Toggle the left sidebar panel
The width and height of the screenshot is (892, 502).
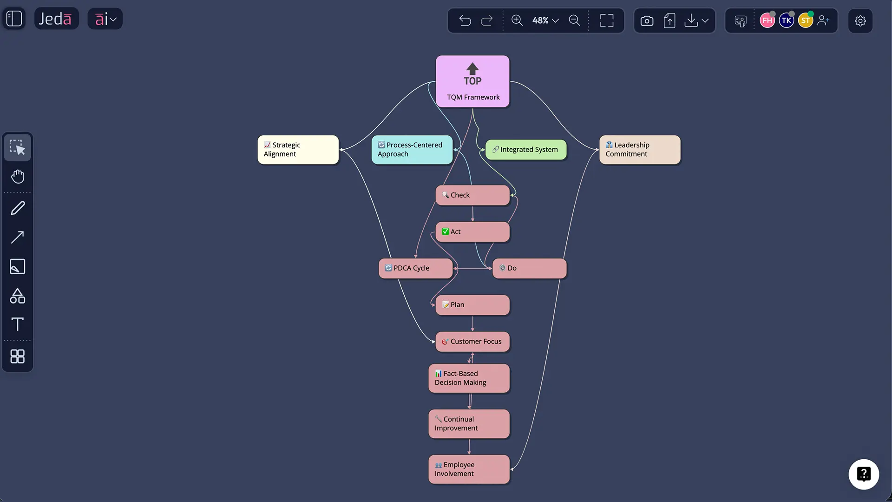(13, 18)
